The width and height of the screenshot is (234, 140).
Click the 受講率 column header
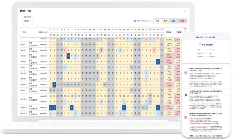point(169,32)
